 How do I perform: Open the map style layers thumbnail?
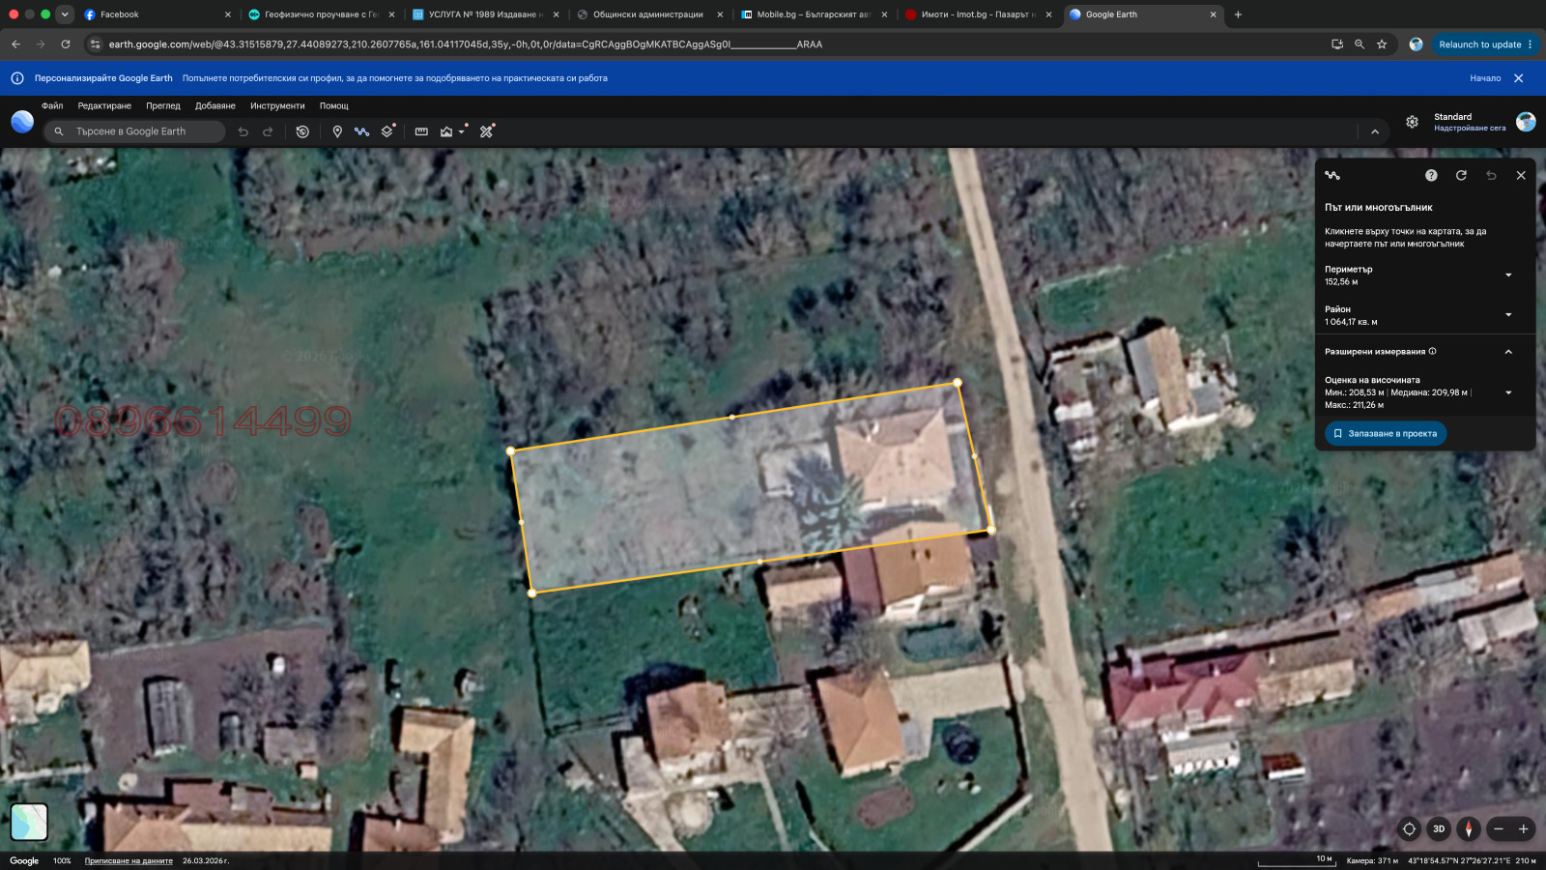(29, 822)
